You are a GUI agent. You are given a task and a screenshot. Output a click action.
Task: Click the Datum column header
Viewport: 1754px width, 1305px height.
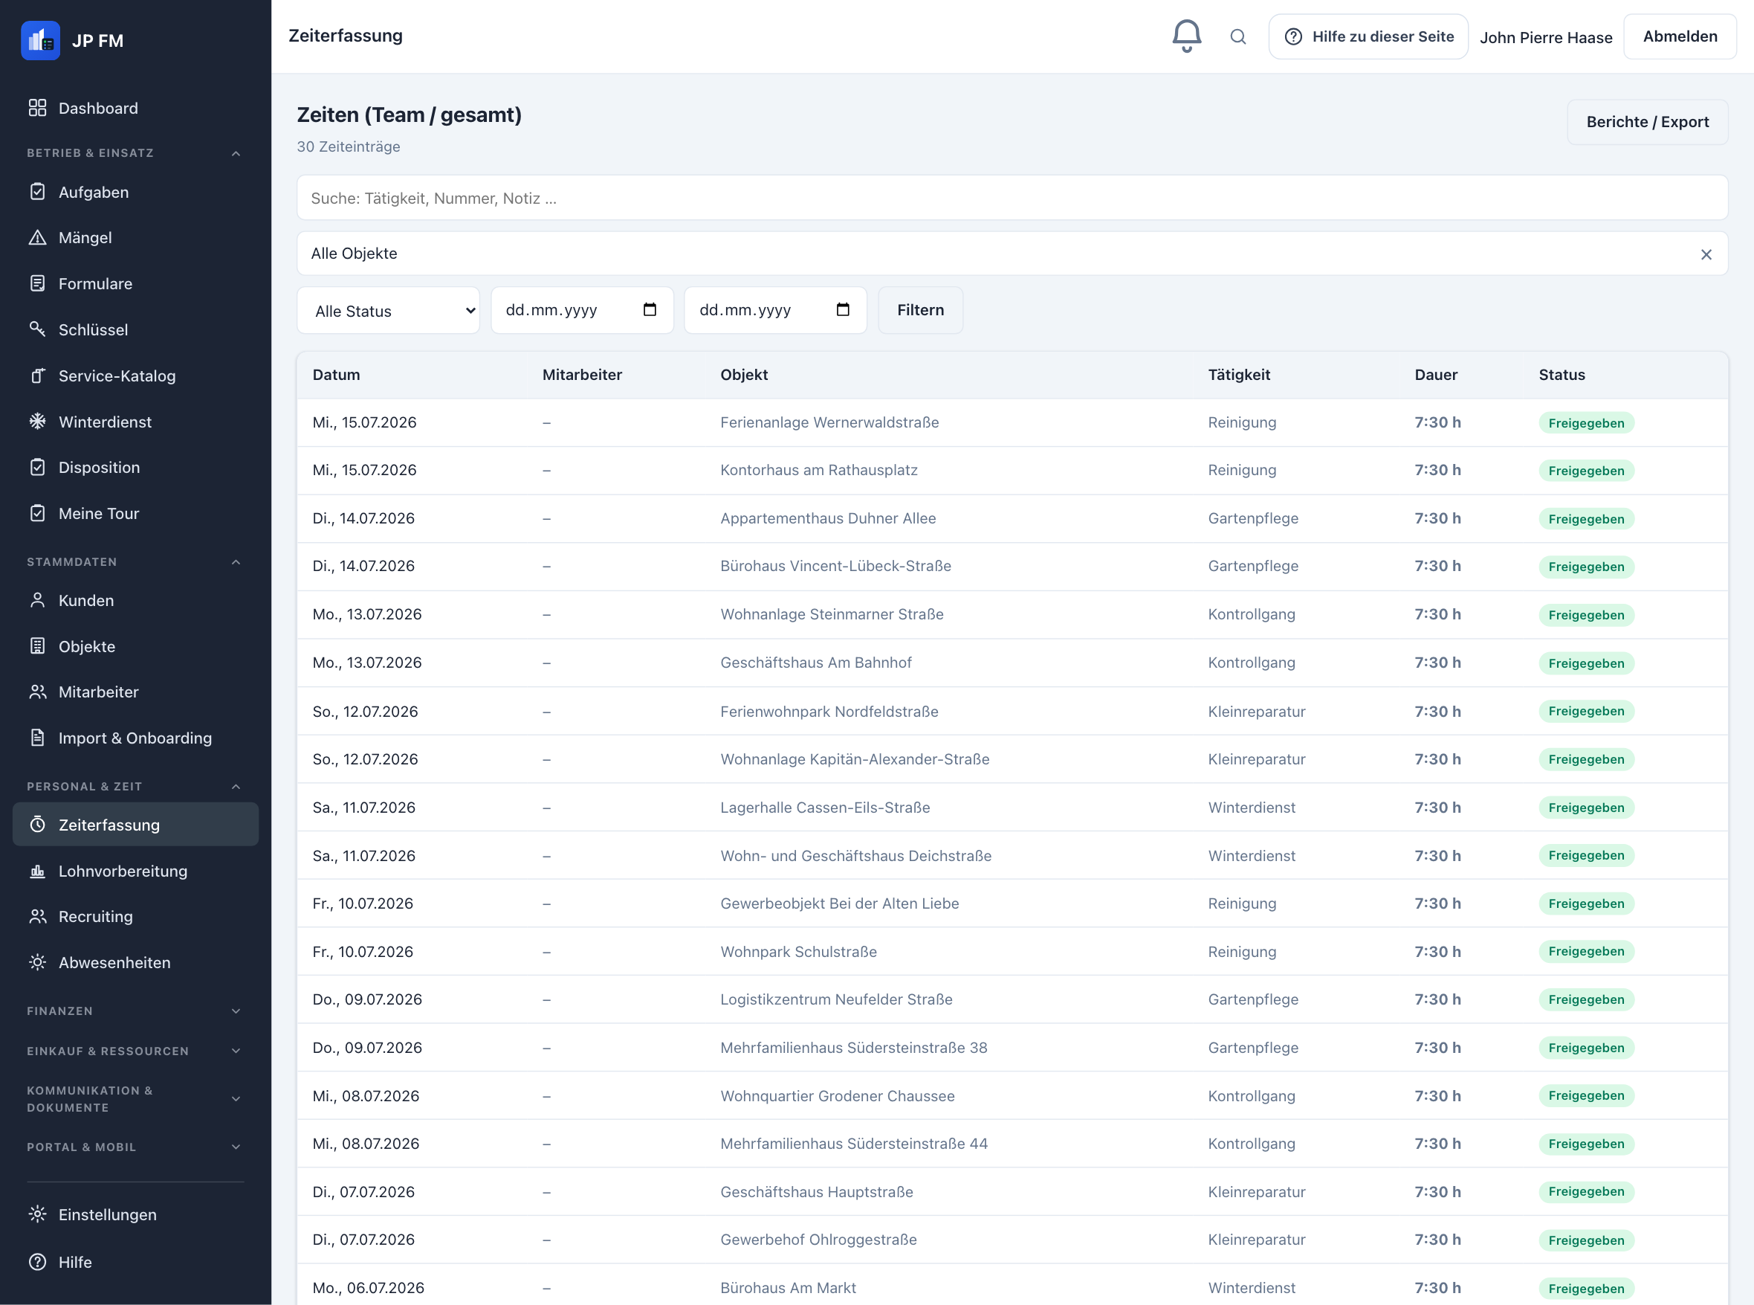[x=336, y=376]
